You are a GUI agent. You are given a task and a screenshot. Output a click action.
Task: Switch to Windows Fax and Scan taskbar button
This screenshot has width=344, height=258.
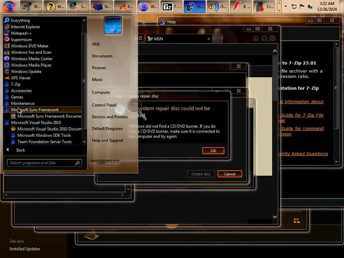click(31, 7)
